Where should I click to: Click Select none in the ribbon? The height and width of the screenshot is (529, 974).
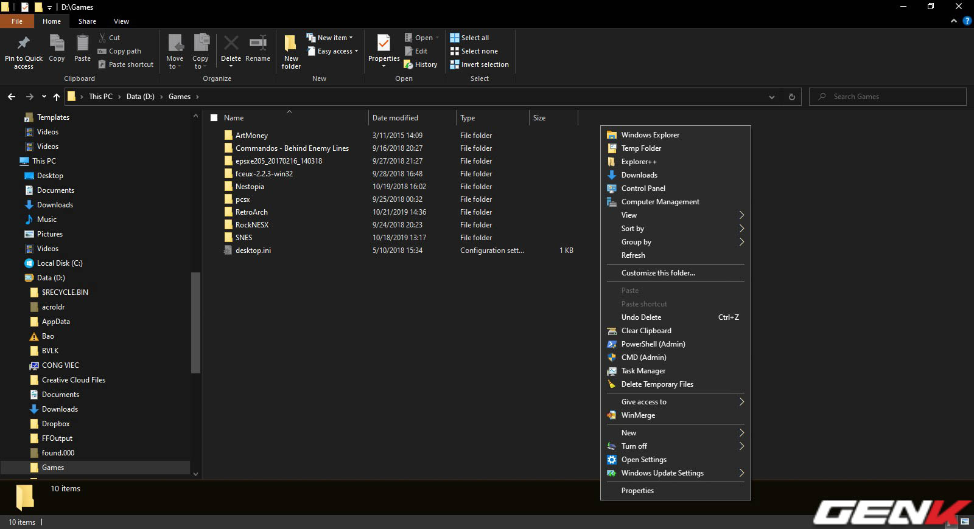pos(474,51)
